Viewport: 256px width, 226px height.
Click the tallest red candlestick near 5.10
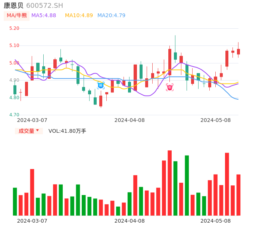tap(170, 62)
